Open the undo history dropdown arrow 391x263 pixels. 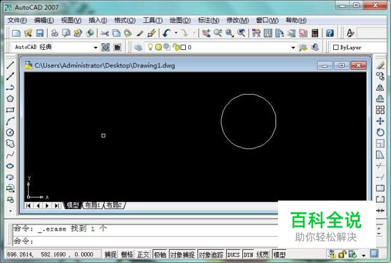pos(176,33)
